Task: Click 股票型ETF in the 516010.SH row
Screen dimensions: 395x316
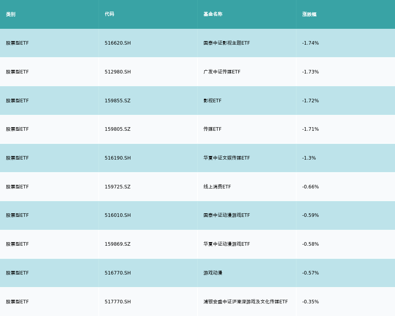Action: 17,215
